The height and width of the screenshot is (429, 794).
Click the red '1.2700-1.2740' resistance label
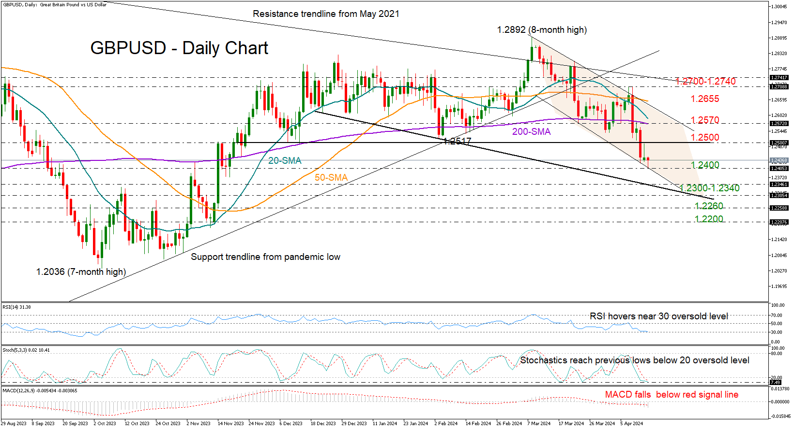[x=705, y=81]
